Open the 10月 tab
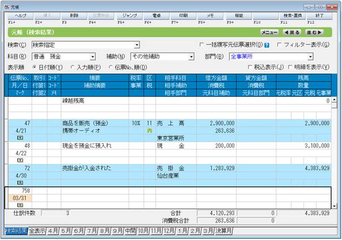Screen dimensions: 342x240 tap(143, 231)
